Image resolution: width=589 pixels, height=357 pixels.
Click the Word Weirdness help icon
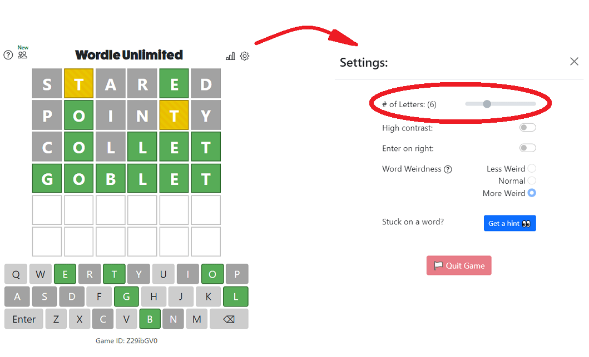[x=448, y=169]
